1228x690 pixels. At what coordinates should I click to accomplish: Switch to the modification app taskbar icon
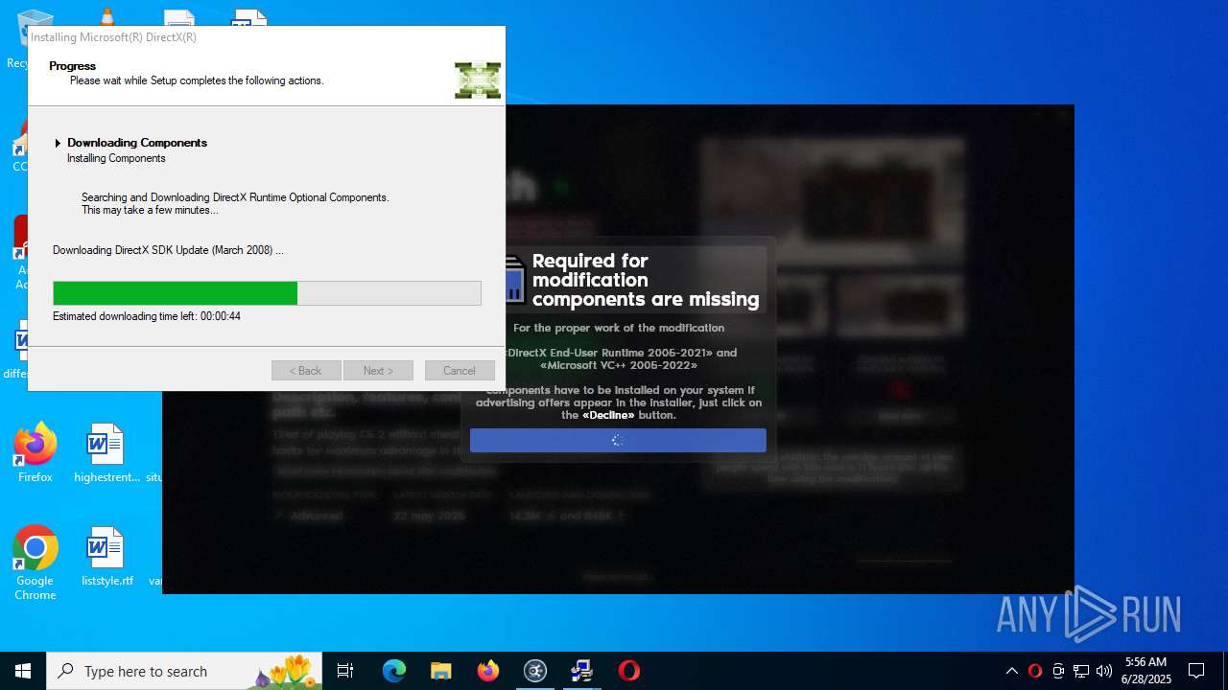[535, 671]
